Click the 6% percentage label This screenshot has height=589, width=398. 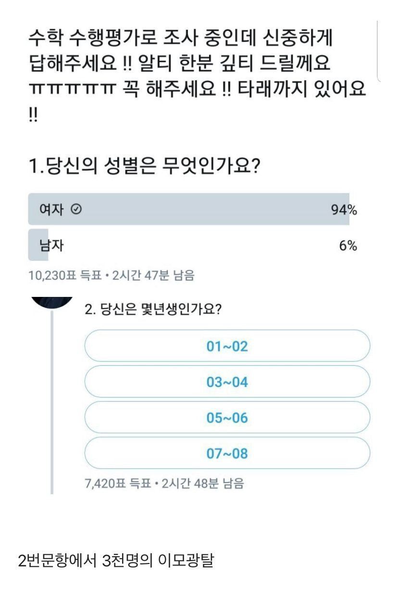point(348,246)
